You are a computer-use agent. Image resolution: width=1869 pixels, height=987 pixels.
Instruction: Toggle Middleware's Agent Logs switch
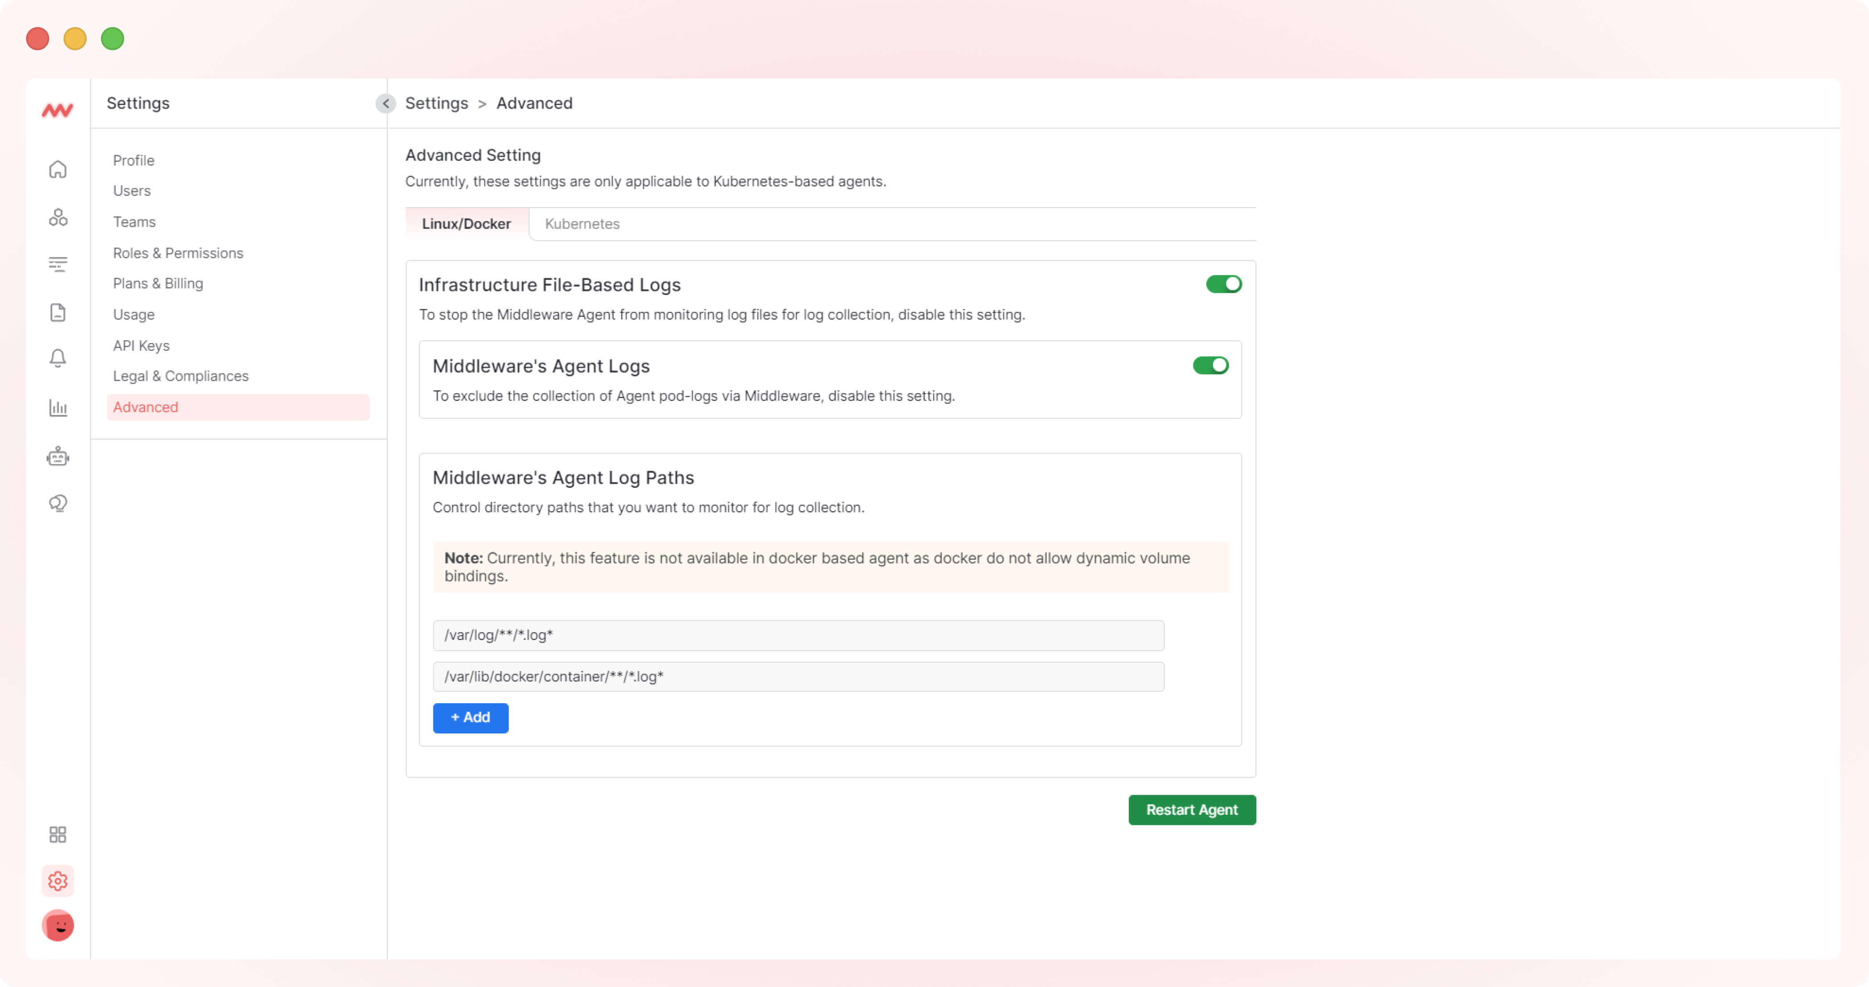1210,365
